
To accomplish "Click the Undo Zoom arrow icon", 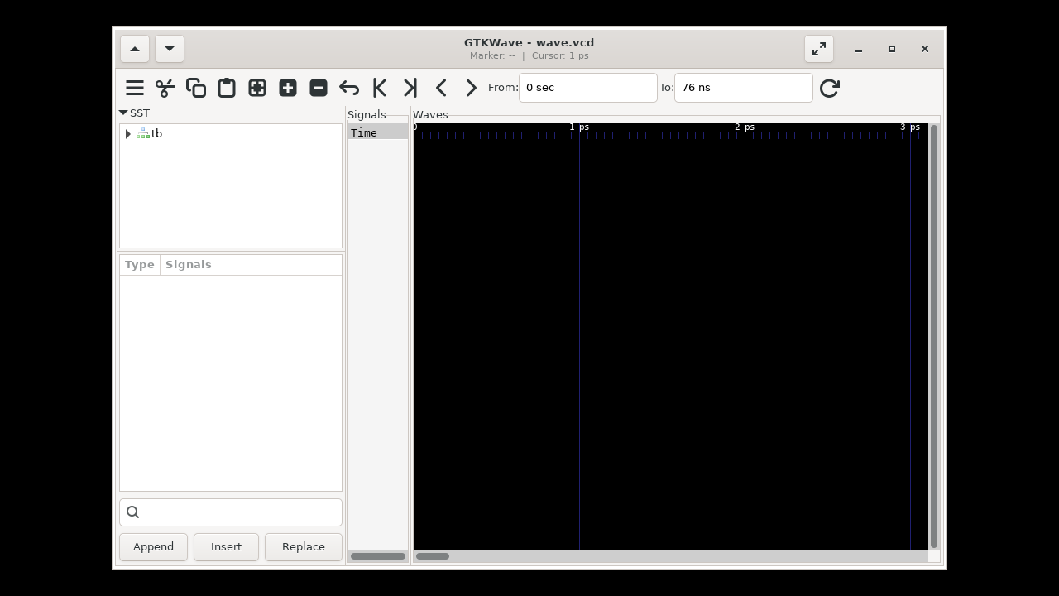I will (x=349, y=88).
